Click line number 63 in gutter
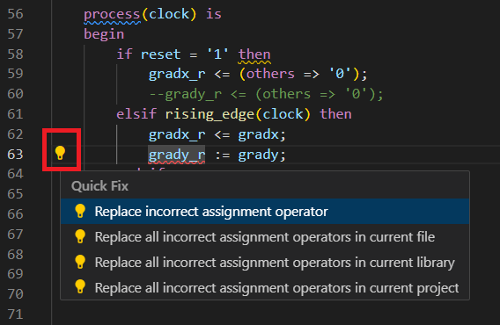The width and height of the screenshot is (500, 325). click(15, 155)
